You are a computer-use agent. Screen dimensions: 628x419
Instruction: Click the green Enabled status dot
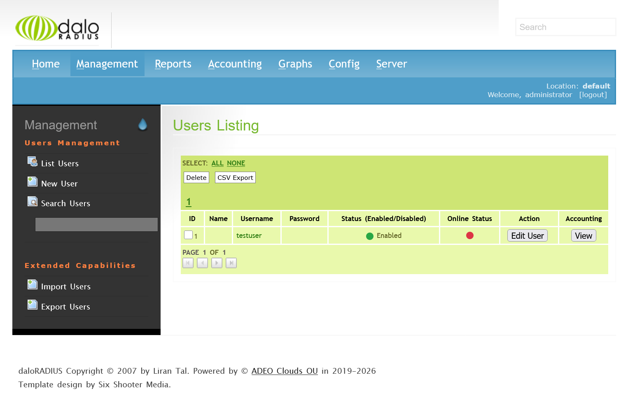pos(370,236)
